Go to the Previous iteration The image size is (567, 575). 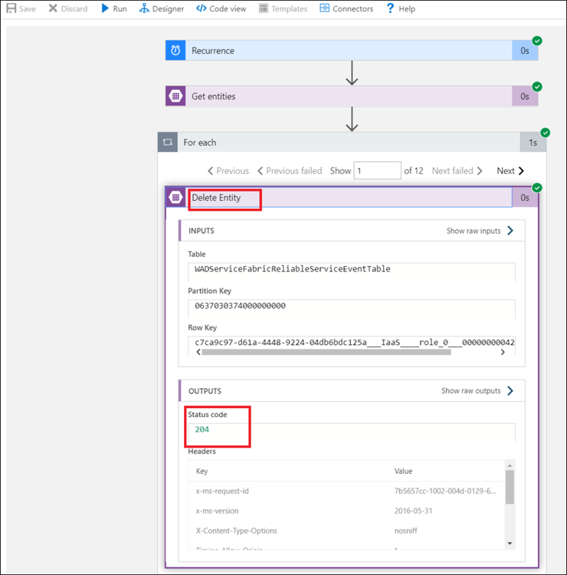[228, 171]
